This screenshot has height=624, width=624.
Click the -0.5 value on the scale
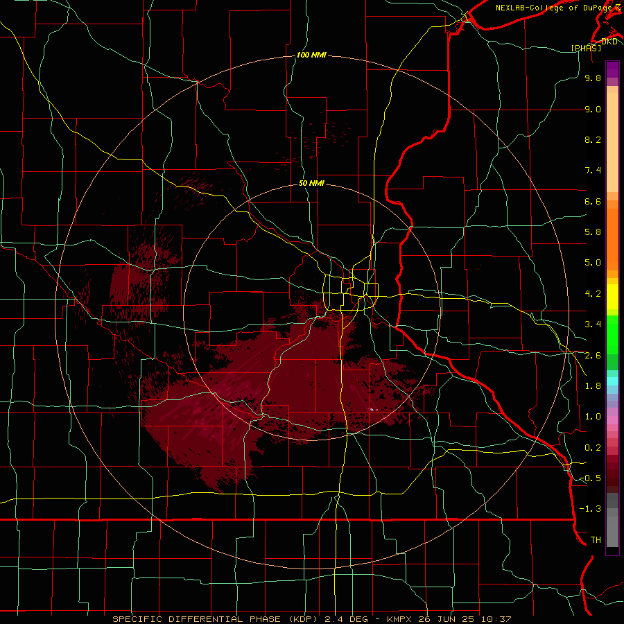click(x=590, y=478)
